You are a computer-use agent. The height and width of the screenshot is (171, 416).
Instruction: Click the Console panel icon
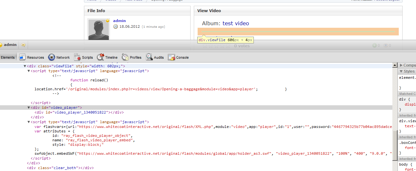[171, 57]
